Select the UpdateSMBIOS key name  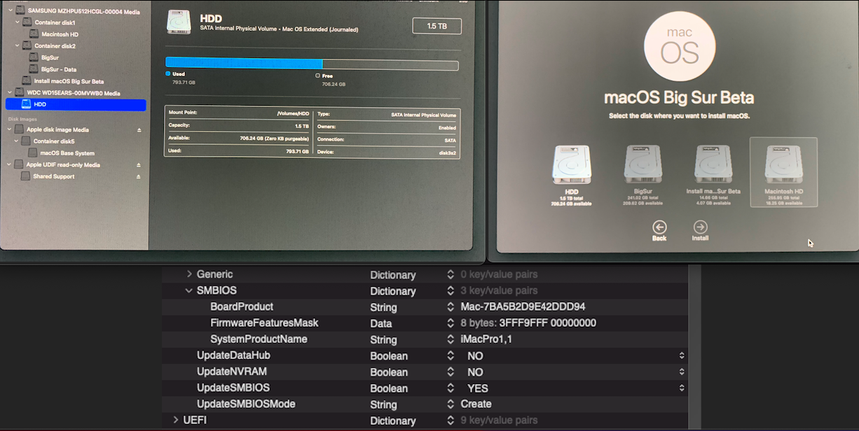[x=233, y=388]
